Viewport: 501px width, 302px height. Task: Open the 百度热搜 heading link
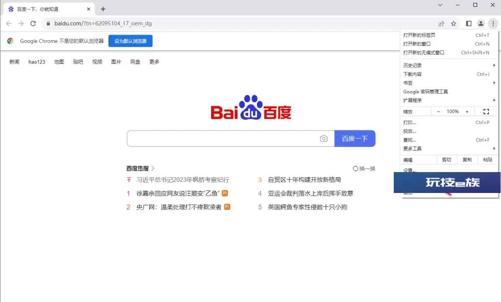pos(140,168)
